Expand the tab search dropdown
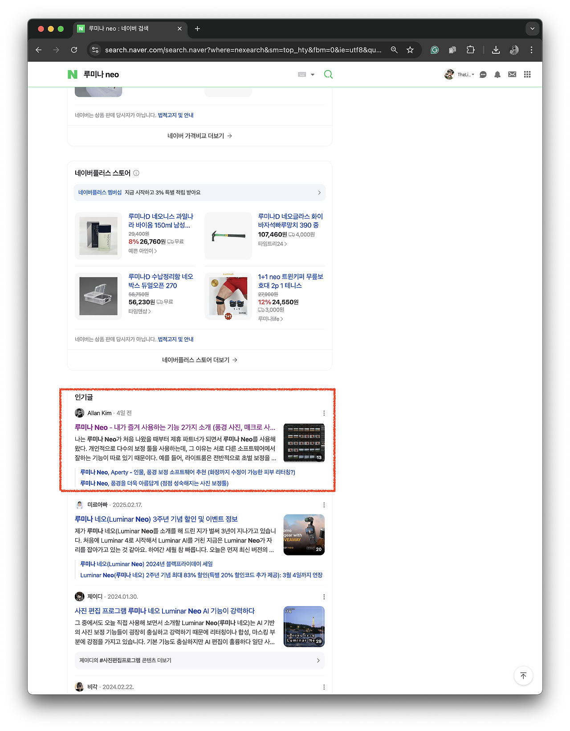 click(x=532, y=29)
